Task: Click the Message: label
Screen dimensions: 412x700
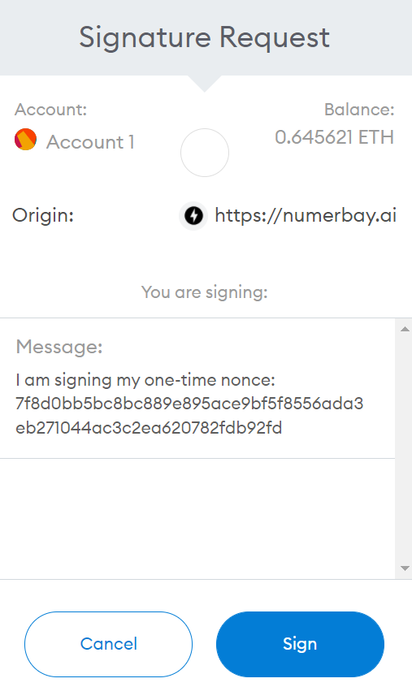Action: pos(59,347)
